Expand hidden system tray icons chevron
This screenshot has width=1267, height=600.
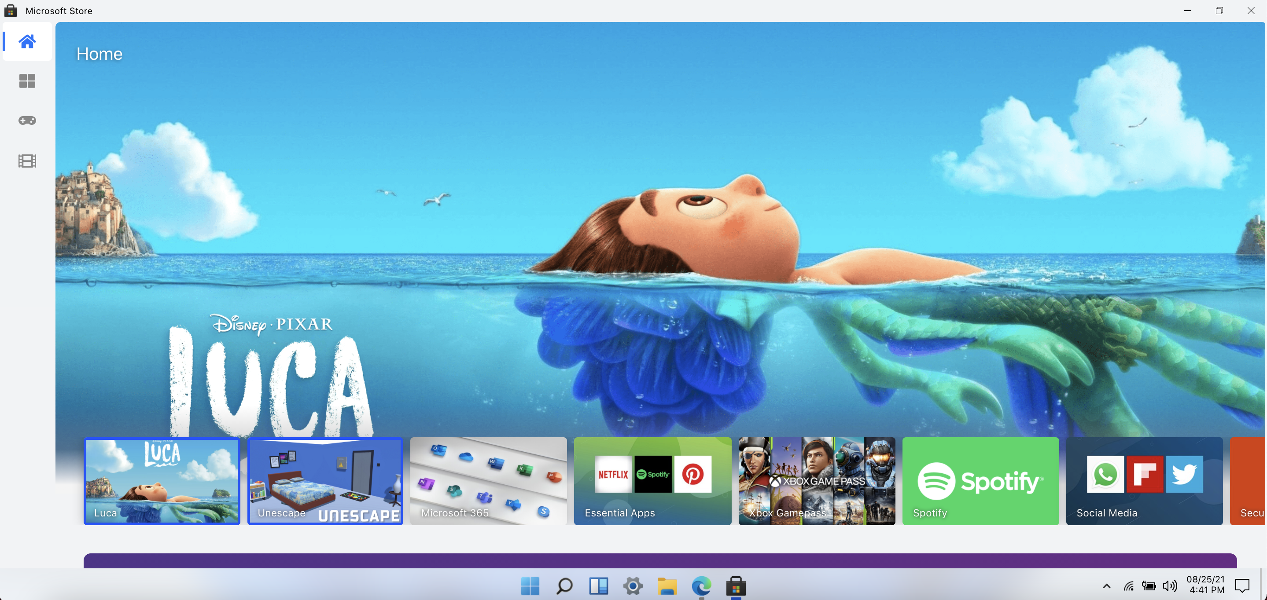coord(1106,586)
